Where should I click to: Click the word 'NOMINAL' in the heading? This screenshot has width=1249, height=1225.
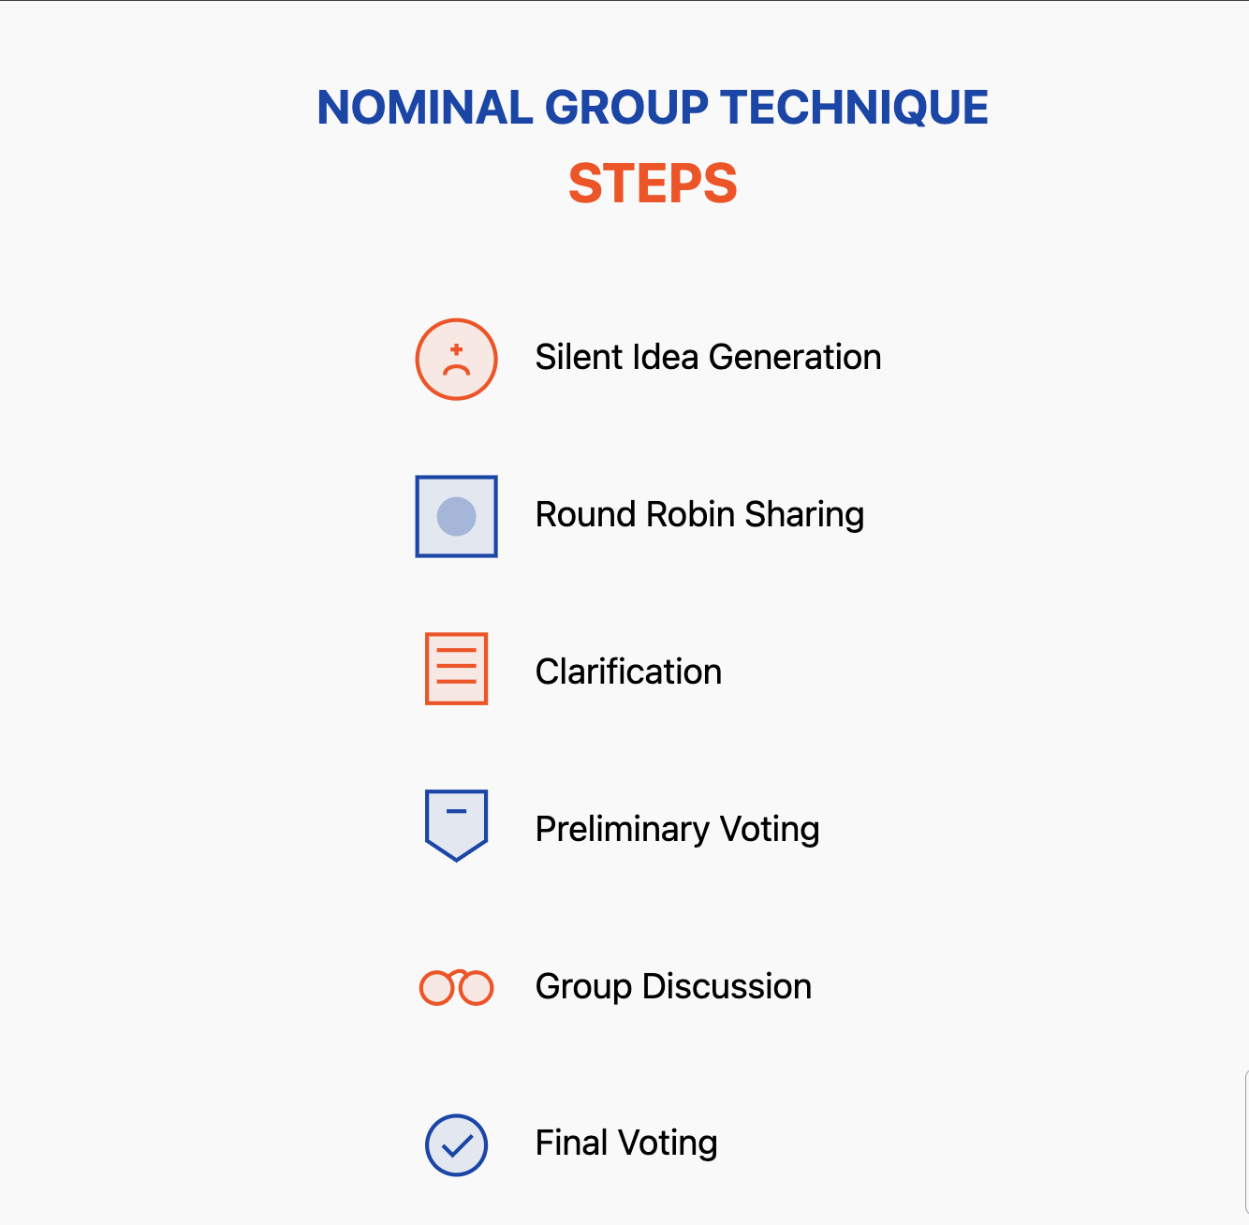pyautogui.click(x=424, y=108)
